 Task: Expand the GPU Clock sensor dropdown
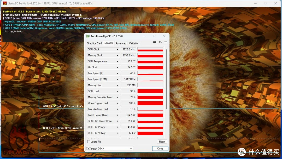pos(118,49)
